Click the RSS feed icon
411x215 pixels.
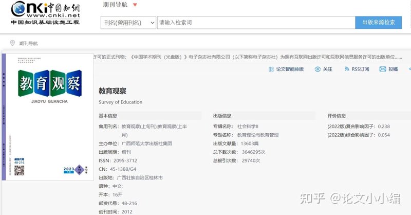coord(347,69)
